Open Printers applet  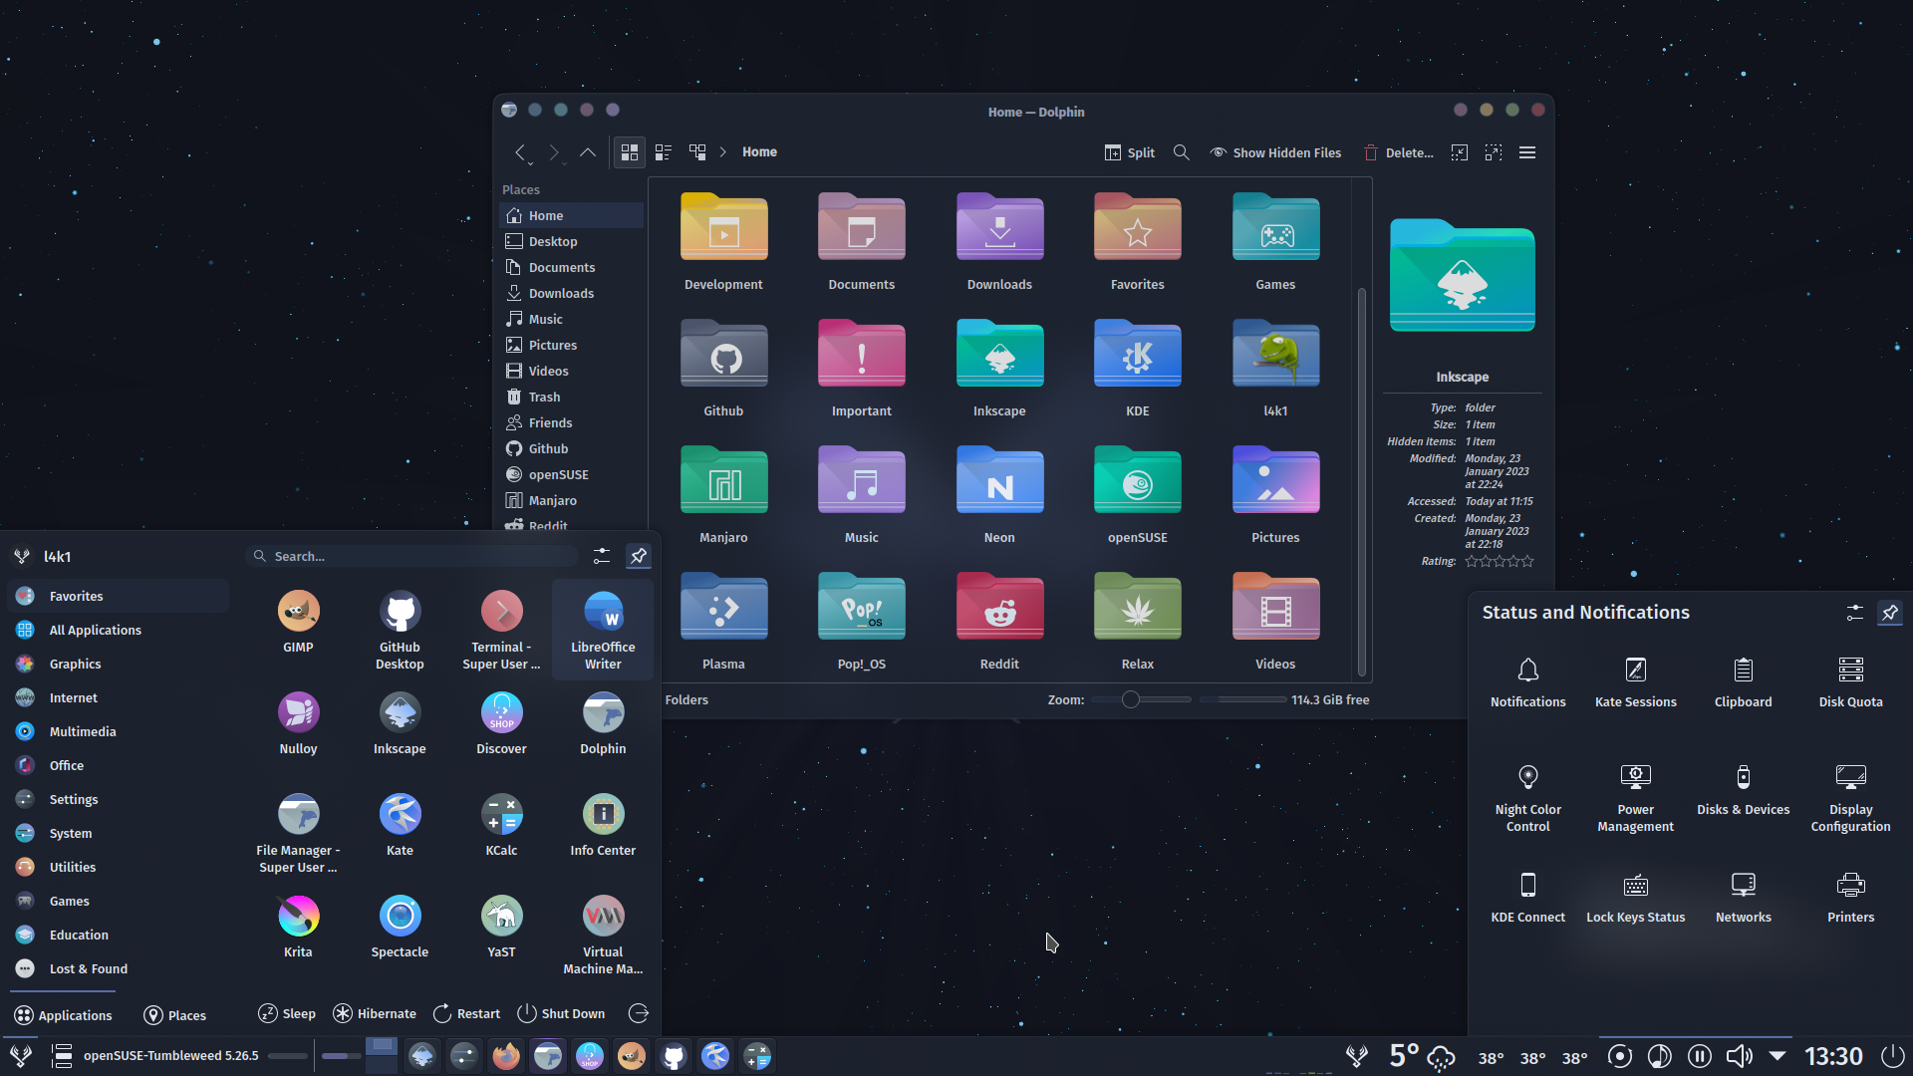click(1850, 898)
